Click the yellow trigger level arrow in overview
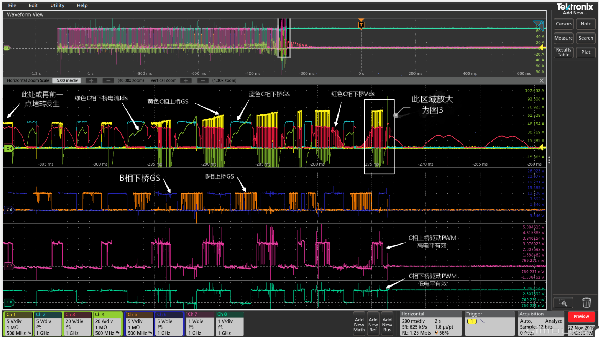 tap(542, 48)
